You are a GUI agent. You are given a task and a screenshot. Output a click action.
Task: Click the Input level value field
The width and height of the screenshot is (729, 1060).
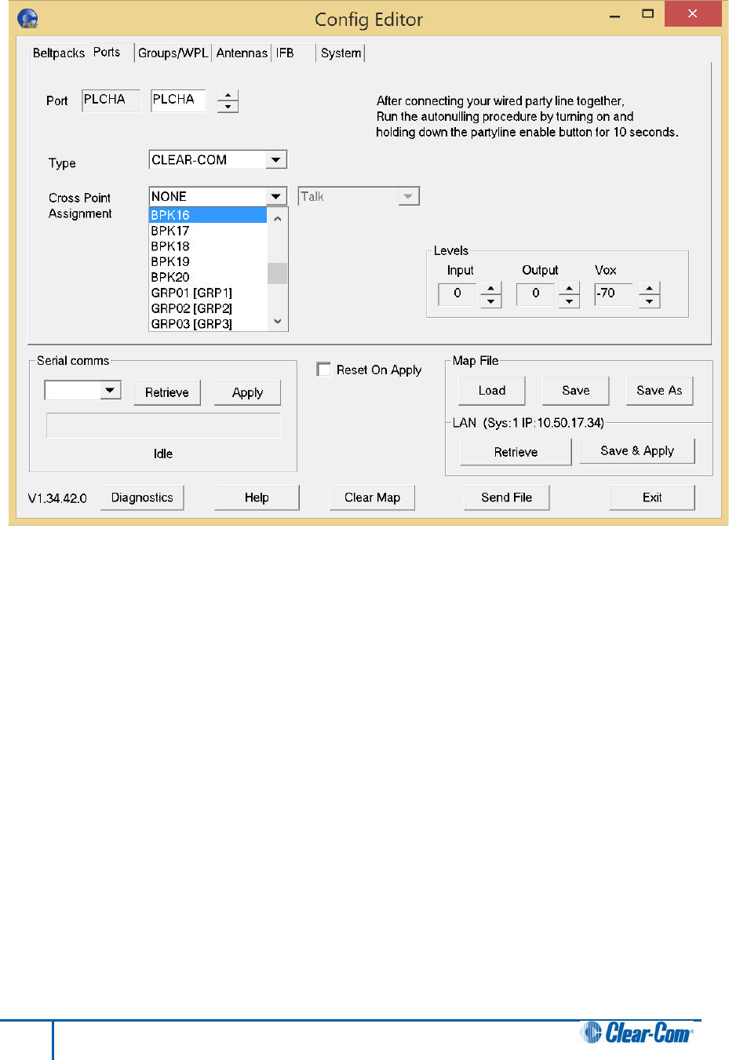coord(457,293)
